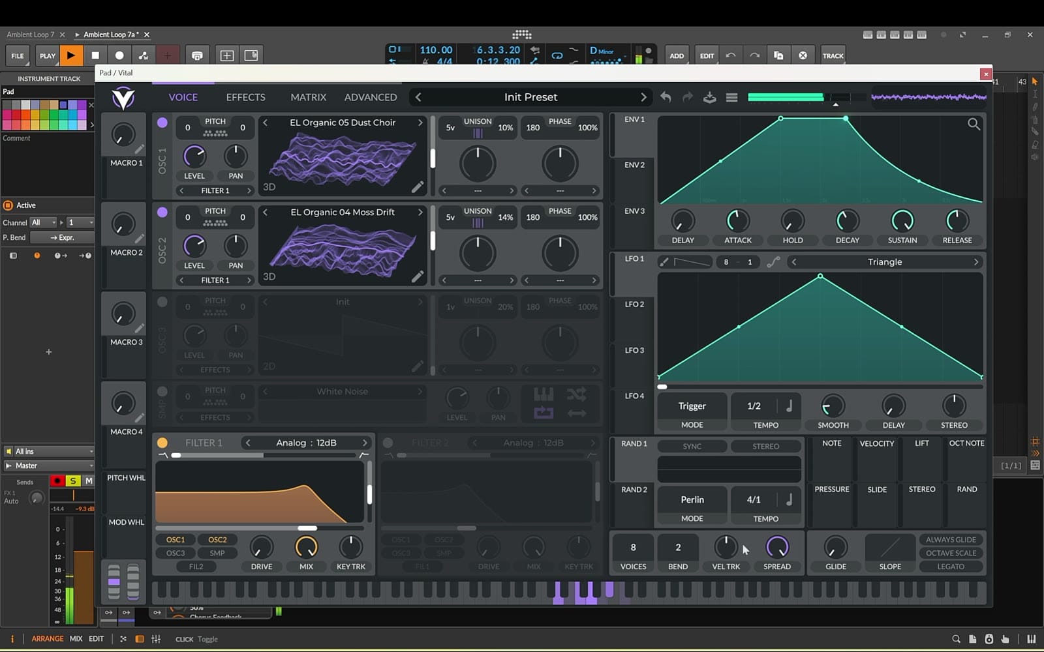1044x652 pixels.
Task: Go to the next Vital preset with the arrow
Action: pyautogui.click(x=643, y=97)
